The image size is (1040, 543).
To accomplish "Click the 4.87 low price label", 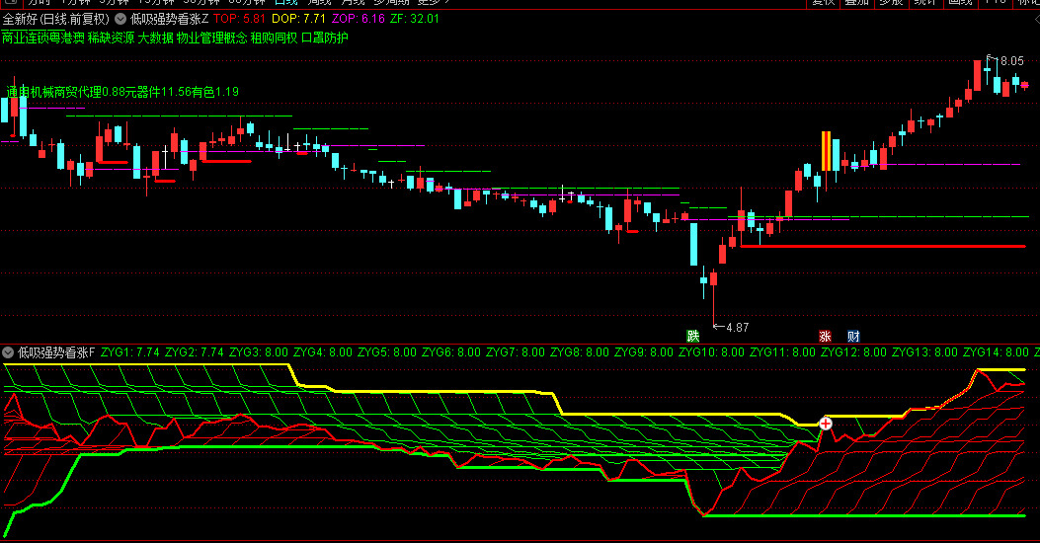I will [738, 328].
